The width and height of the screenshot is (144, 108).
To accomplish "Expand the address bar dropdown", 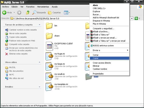I will click(132, 18).
